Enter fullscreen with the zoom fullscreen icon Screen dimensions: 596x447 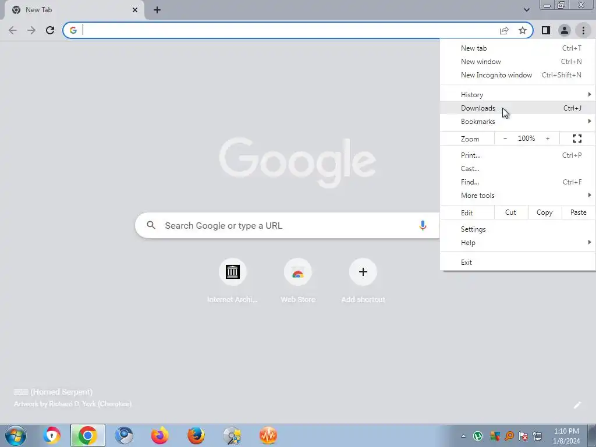click(577, 139)
